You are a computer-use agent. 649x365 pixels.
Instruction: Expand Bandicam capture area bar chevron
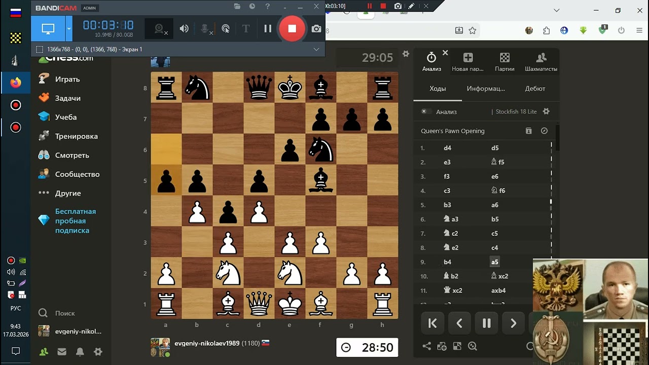pyautogui.click(x=316, y=49)
